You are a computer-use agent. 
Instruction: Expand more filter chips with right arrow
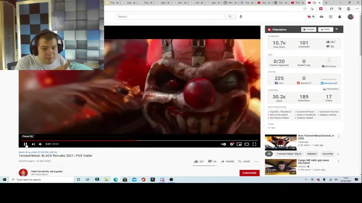click(338, 154)
